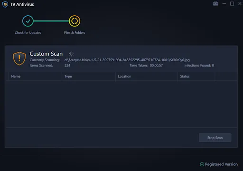Click the orange warning shield icon
The height and width of the screenshot is (171, 243).
[x=19, y=58]
